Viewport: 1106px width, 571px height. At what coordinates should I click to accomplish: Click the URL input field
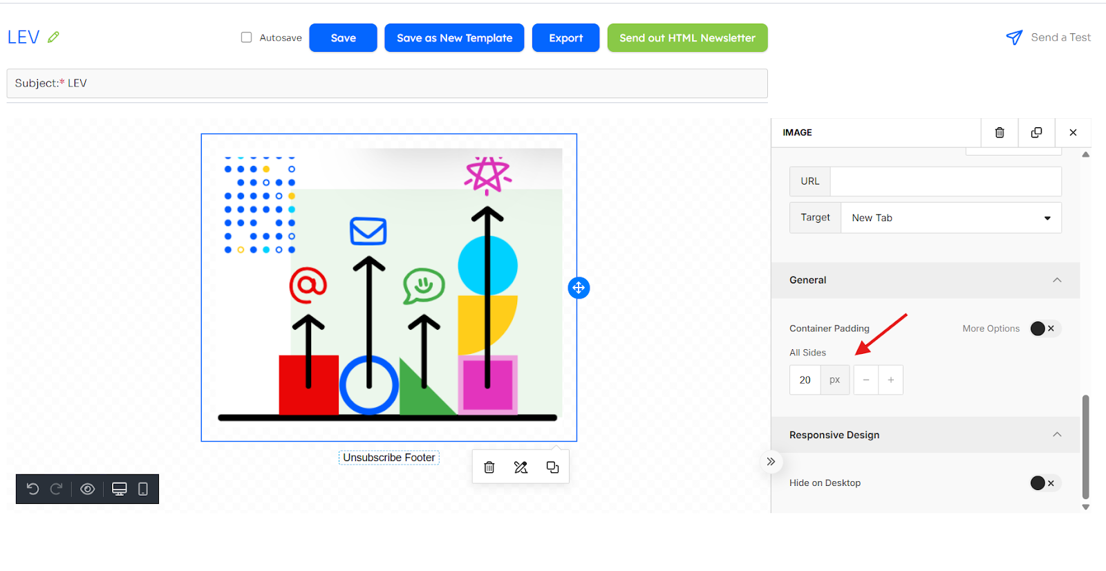(946, 181)
